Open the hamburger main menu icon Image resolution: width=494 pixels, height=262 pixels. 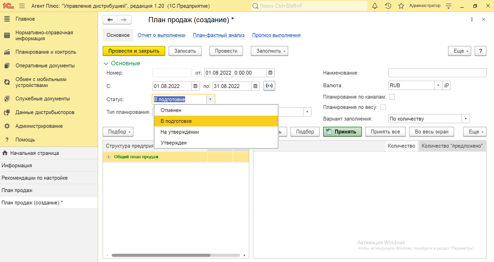pyautogui.click(x=22, y=6)
